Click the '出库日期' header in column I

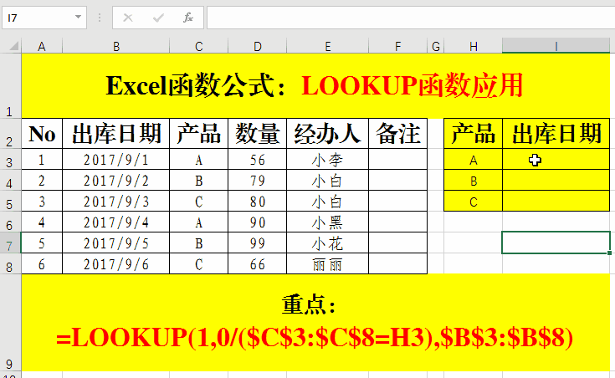coord(556,133)
